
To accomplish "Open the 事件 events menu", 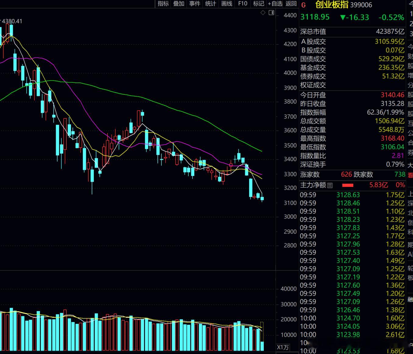I will click(x=195, y=4).
